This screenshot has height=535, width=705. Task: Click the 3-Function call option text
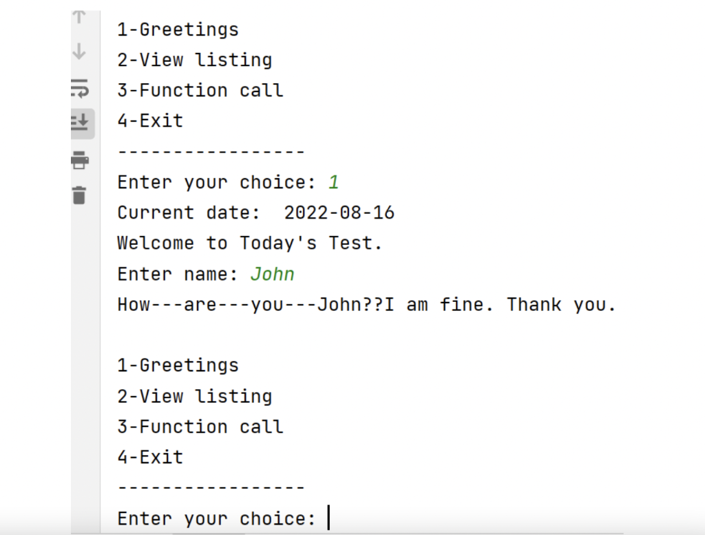(199, 90)
